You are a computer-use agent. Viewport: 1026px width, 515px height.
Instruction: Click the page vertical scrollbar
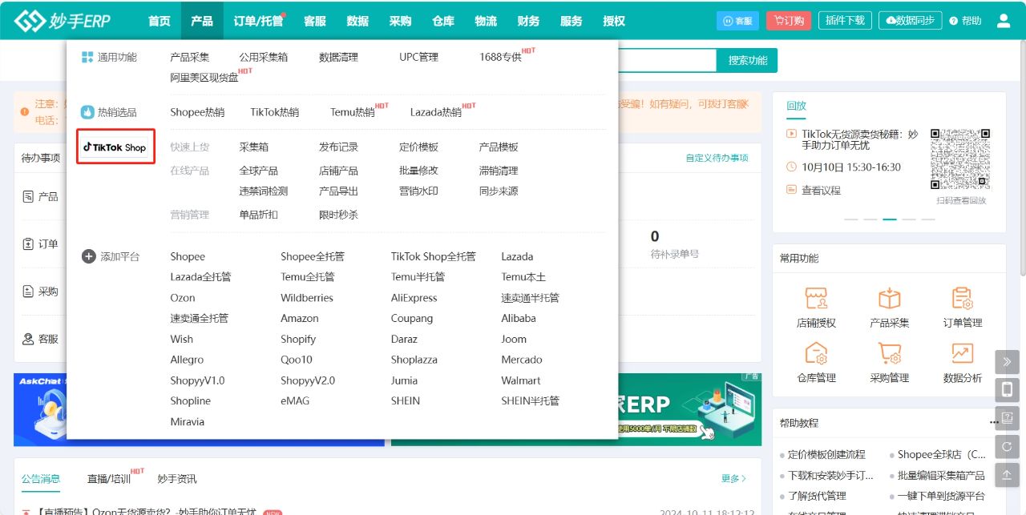(x=1022, y=160)
